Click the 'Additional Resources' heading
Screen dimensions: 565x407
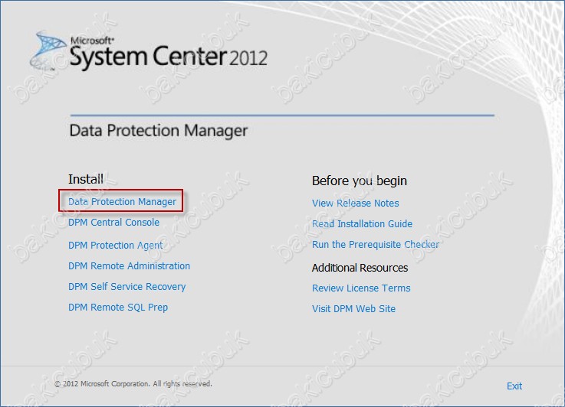(360, 268)
